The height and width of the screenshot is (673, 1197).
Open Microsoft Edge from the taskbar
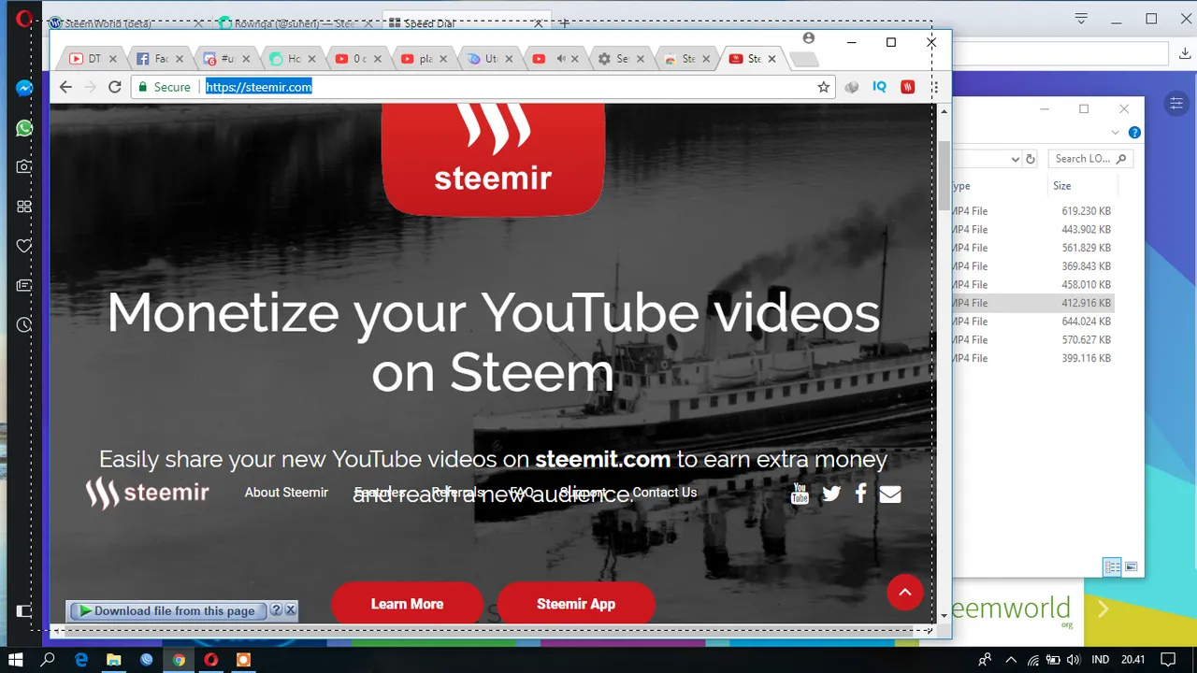(81, 659)
